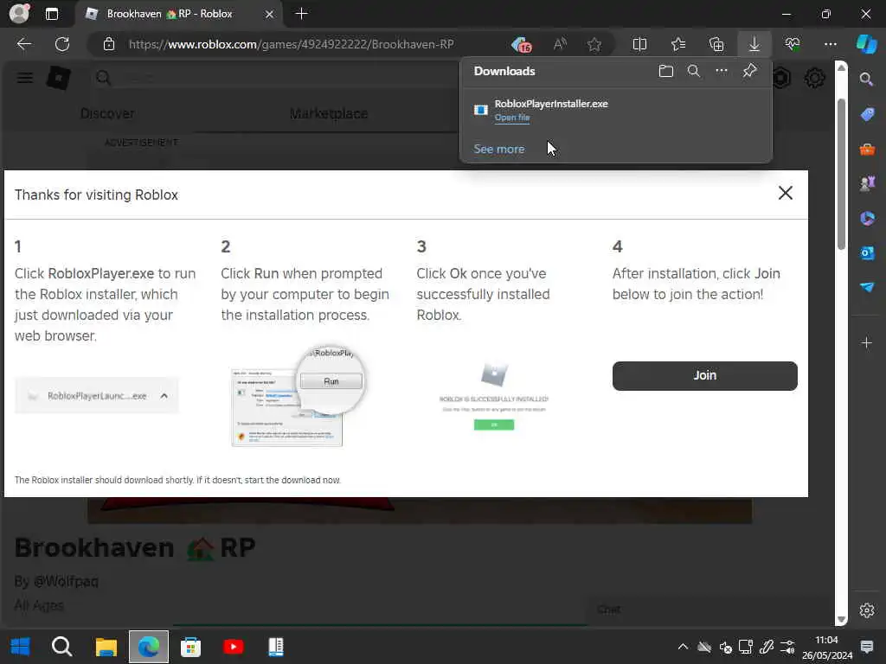This screenshot has height=664, width=886.
Task: Open the blue notebook taskbar app
Action: point(276,647)
